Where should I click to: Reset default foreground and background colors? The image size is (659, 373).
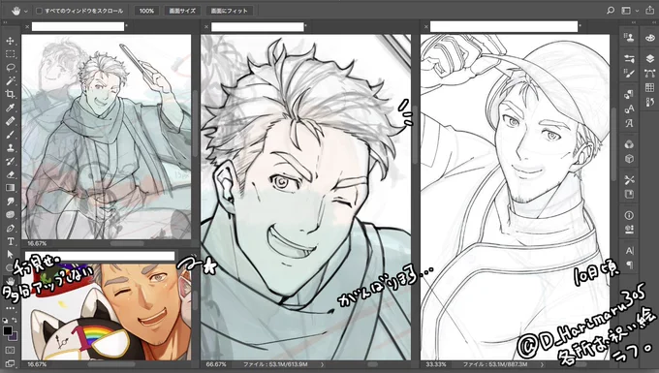(5, 320)
